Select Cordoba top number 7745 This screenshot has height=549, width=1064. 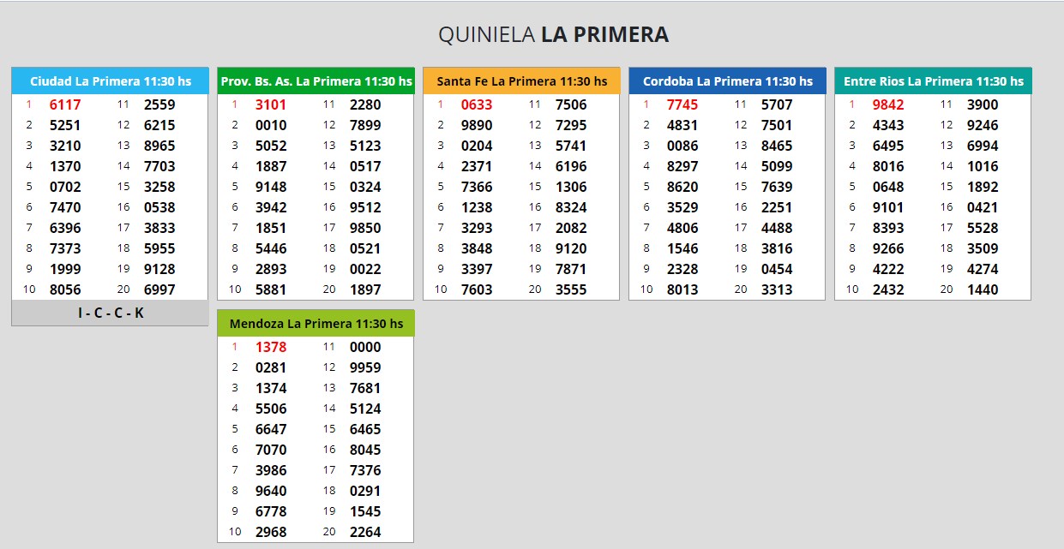(x=682, y=105)
